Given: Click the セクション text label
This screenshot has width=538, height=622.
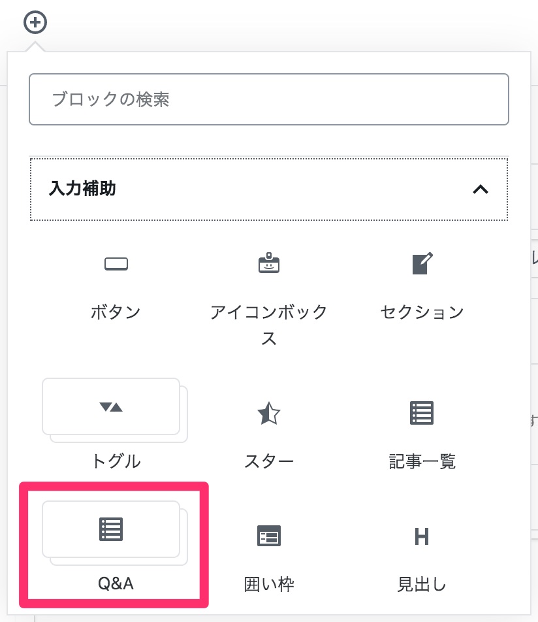Looking at the screenshot, I should 422,312.
